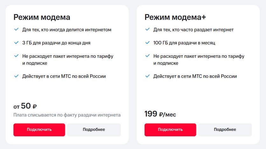Click the "Плата списывается по факту раздачи интернета" note
Screen dimensions: 266x149
[67, 115]
